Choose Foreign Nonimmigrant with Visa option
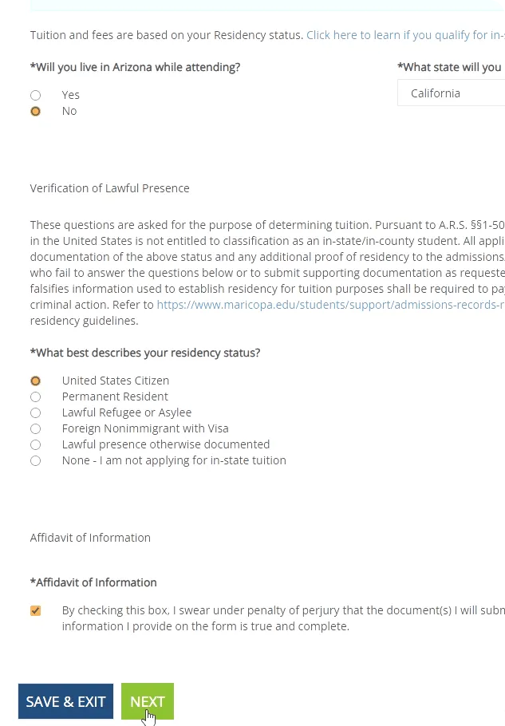The image size is (505, 726). point(36,428)
